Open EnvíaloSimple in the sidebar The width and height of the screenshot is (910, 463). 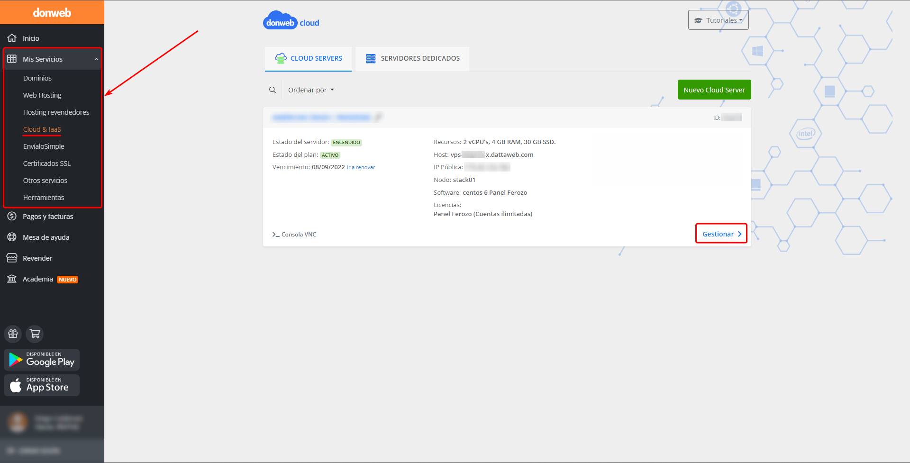(44, 146)
